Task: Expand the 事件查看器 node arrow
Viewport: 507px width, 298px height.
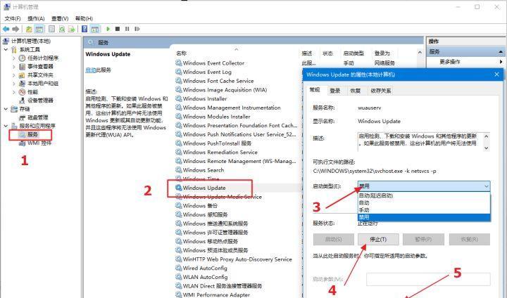Action: pos(14,67)
